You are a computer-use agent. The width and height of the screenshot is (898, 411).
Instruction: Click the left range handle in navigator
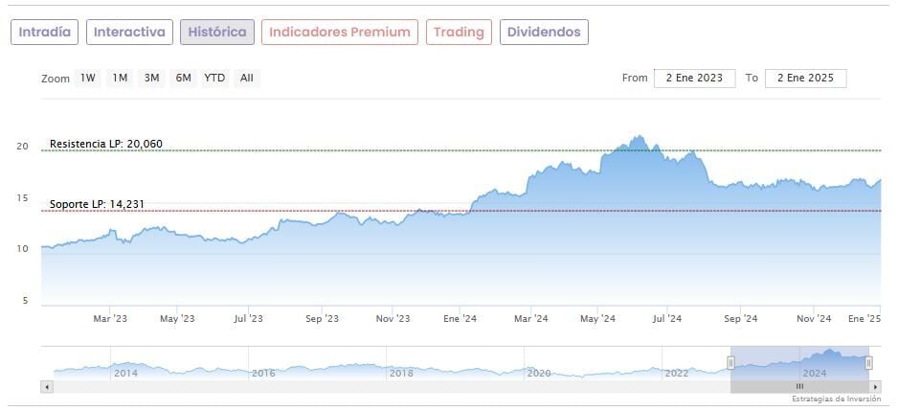730,362
